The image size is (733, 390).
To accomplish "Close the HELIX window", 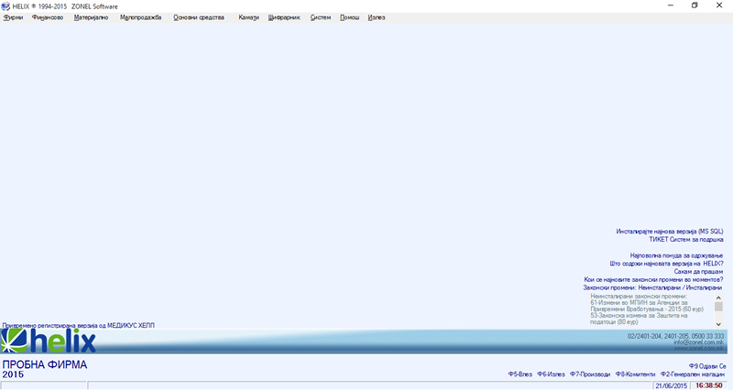I will (x=719, y=5).
